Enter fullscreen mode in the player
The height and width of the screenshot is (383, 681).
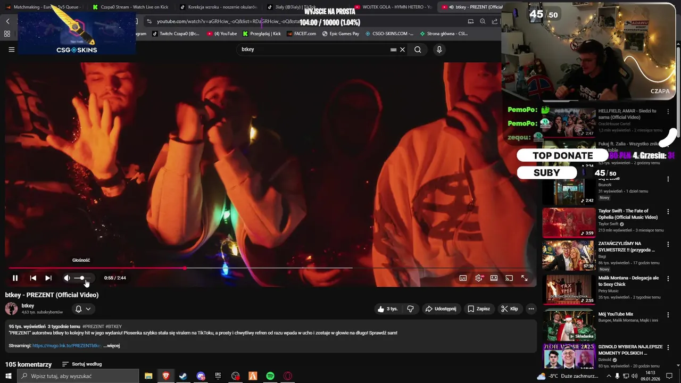(x=524, y=278)
